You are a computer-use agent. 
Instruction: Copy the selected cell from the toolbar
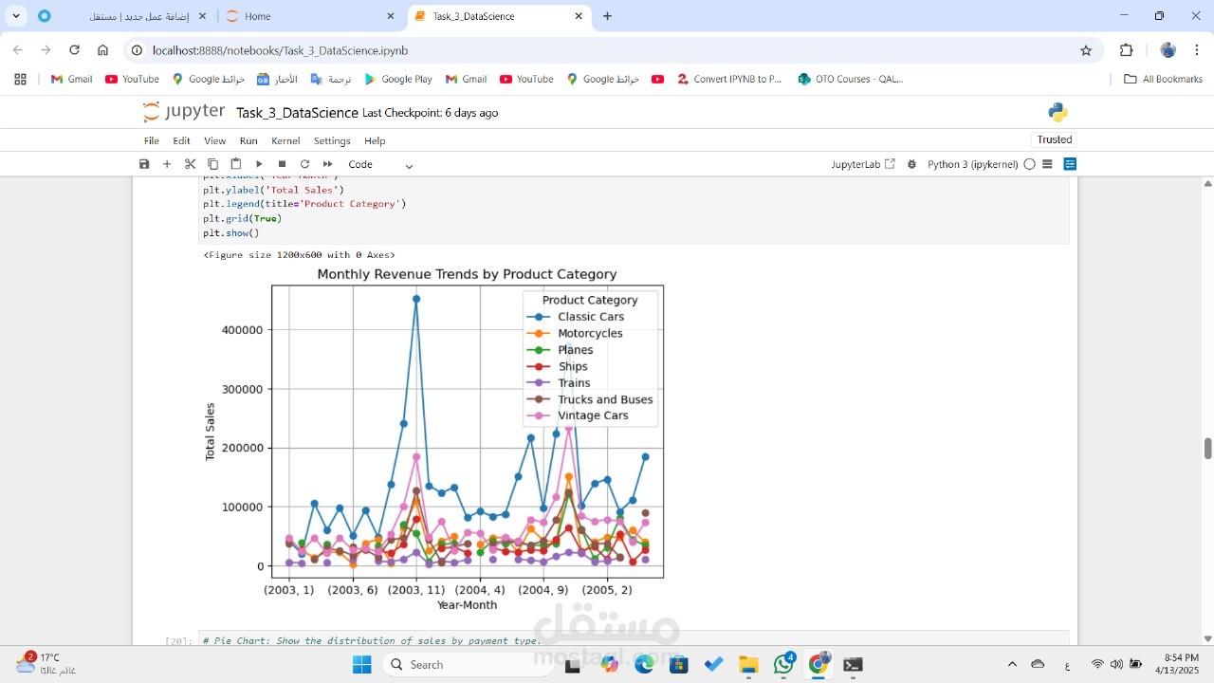(x=212, y=164)
